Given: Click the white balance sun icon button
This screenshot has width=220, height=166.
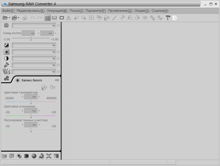Looking at the screenshot, I should point(6,52).
